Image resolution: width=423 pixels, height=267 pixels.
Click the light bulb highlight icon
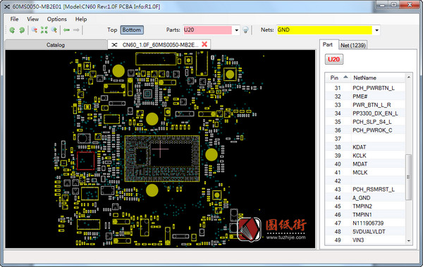point(245,30)
